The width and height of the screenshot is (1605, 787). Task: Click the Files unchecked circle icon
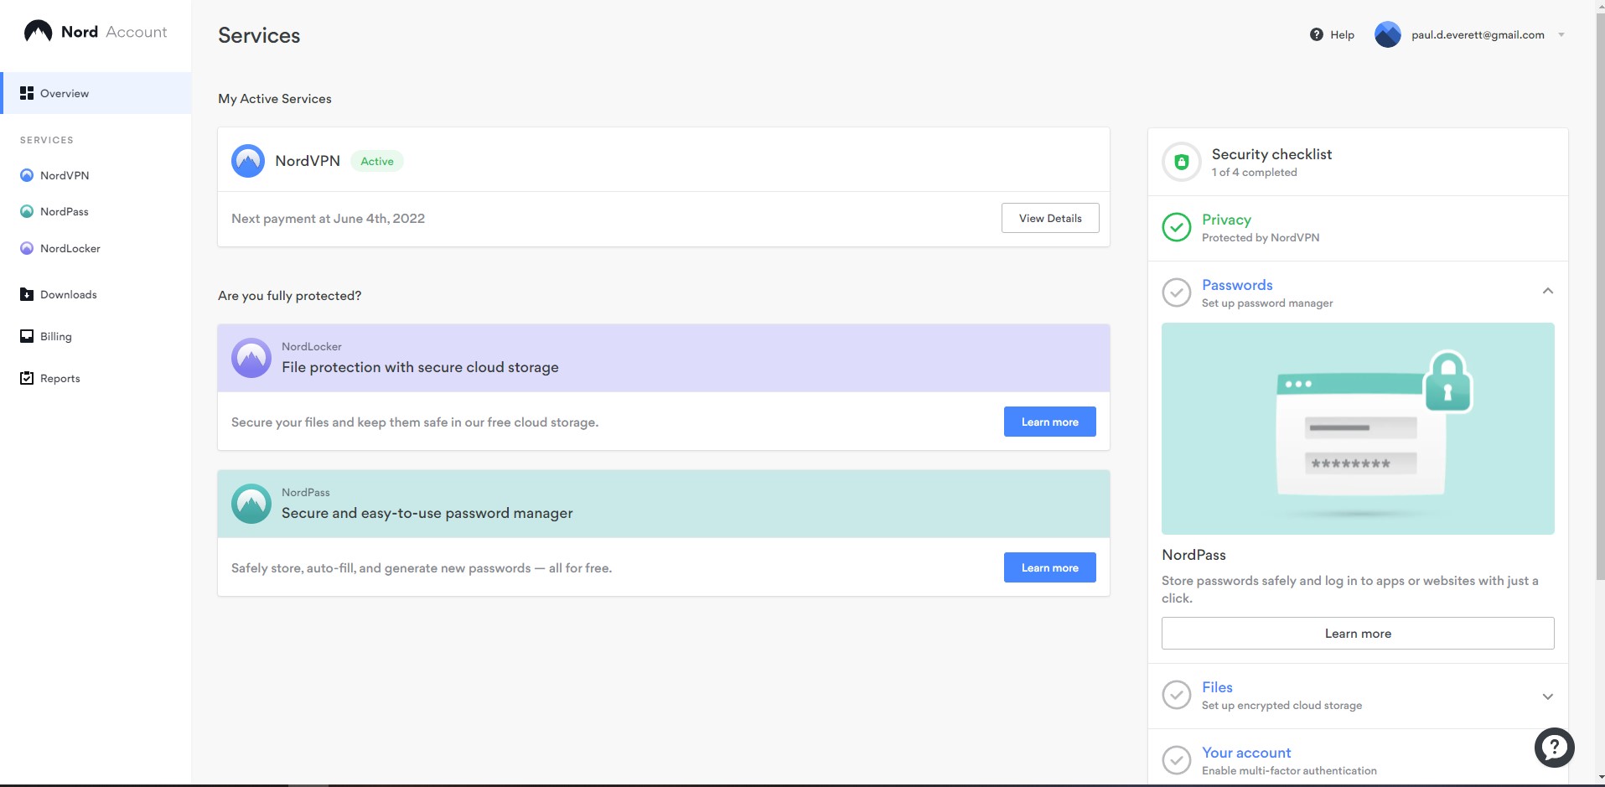1177,695
